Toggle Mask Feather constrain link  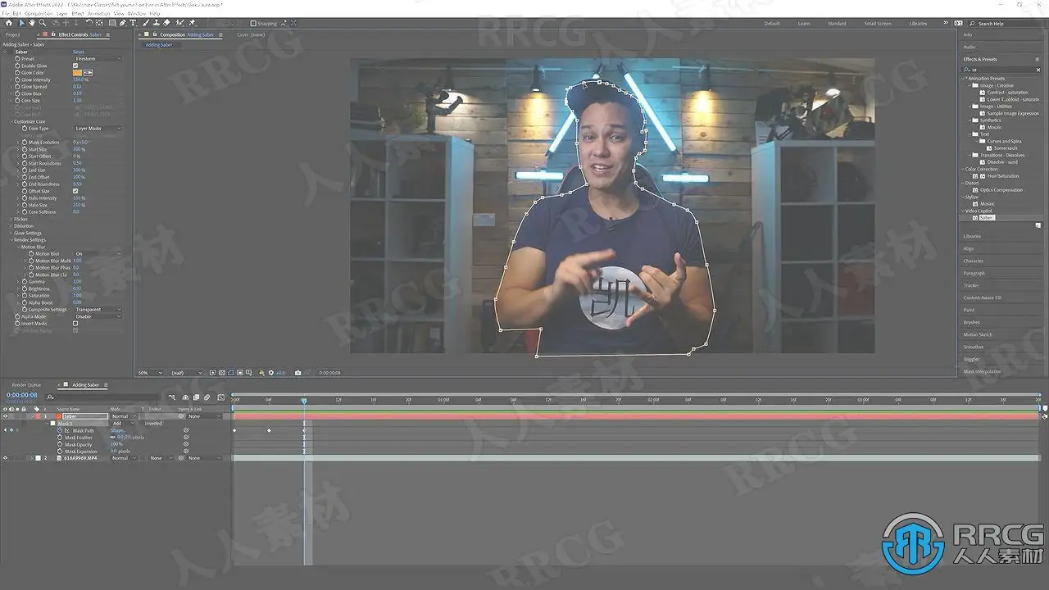(x=113, y=438)
